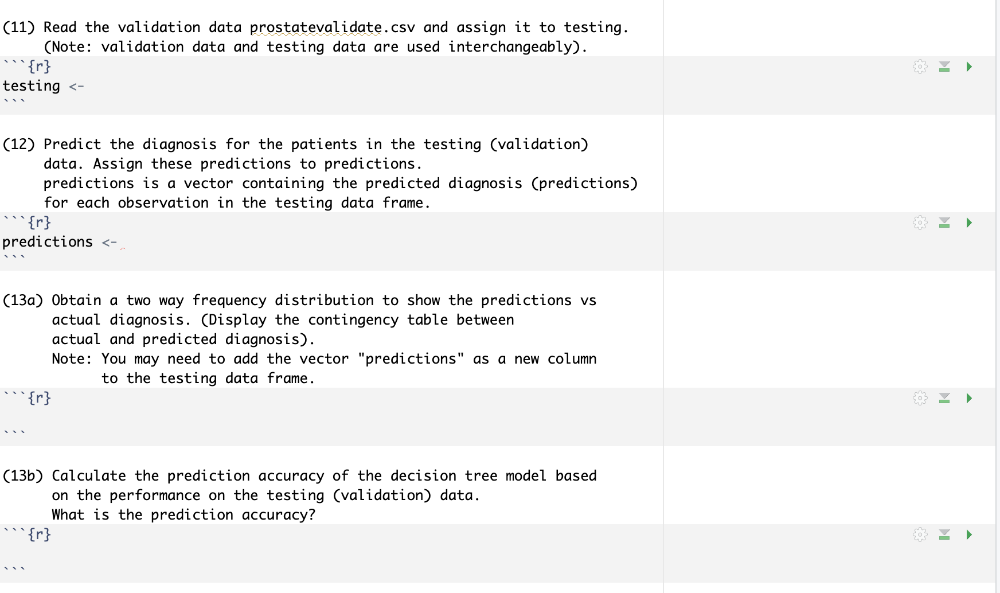Run the accuracy chunk under question 13b
This screenshot has height=593, width=1000.
tap(969, 535)
